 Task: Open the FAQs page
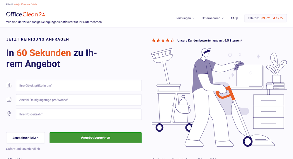235,18
